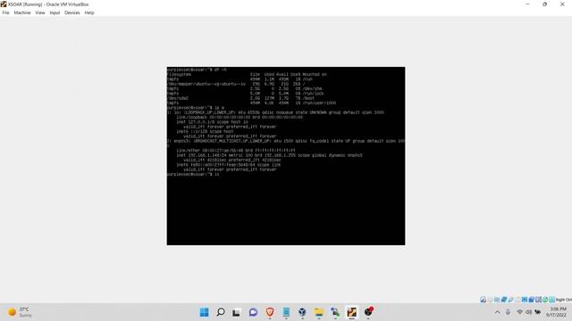
Task: Click the 'inet 127.0.0.1/8 scope host lo' line
Action: [x=212, y=122]
